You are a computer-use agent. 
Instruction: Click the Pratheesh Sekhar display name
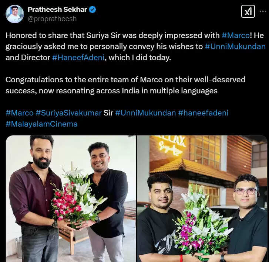point(57,10)
